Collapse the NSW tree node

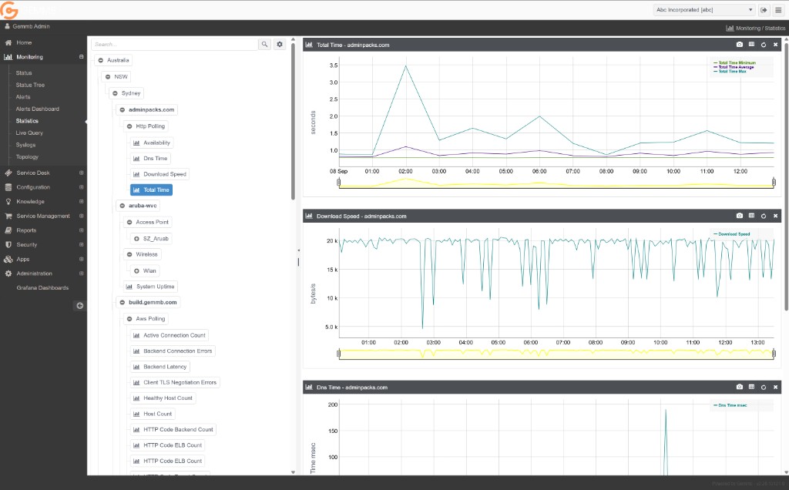point(108,77)
